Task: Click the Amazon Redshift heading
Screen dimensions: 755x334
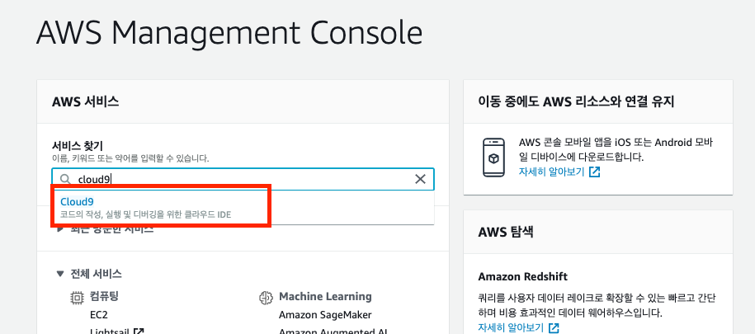Action: pos(523,277)
